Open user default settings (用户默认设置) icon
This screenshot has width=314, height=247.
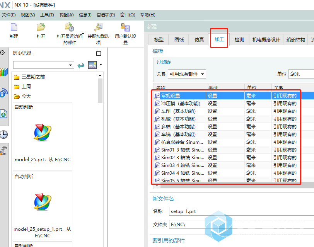tap(125, 27)
